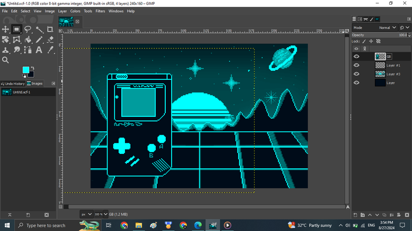Merge down the selected layer
Viewport: 412px width, 231px height.
[392, 215]
